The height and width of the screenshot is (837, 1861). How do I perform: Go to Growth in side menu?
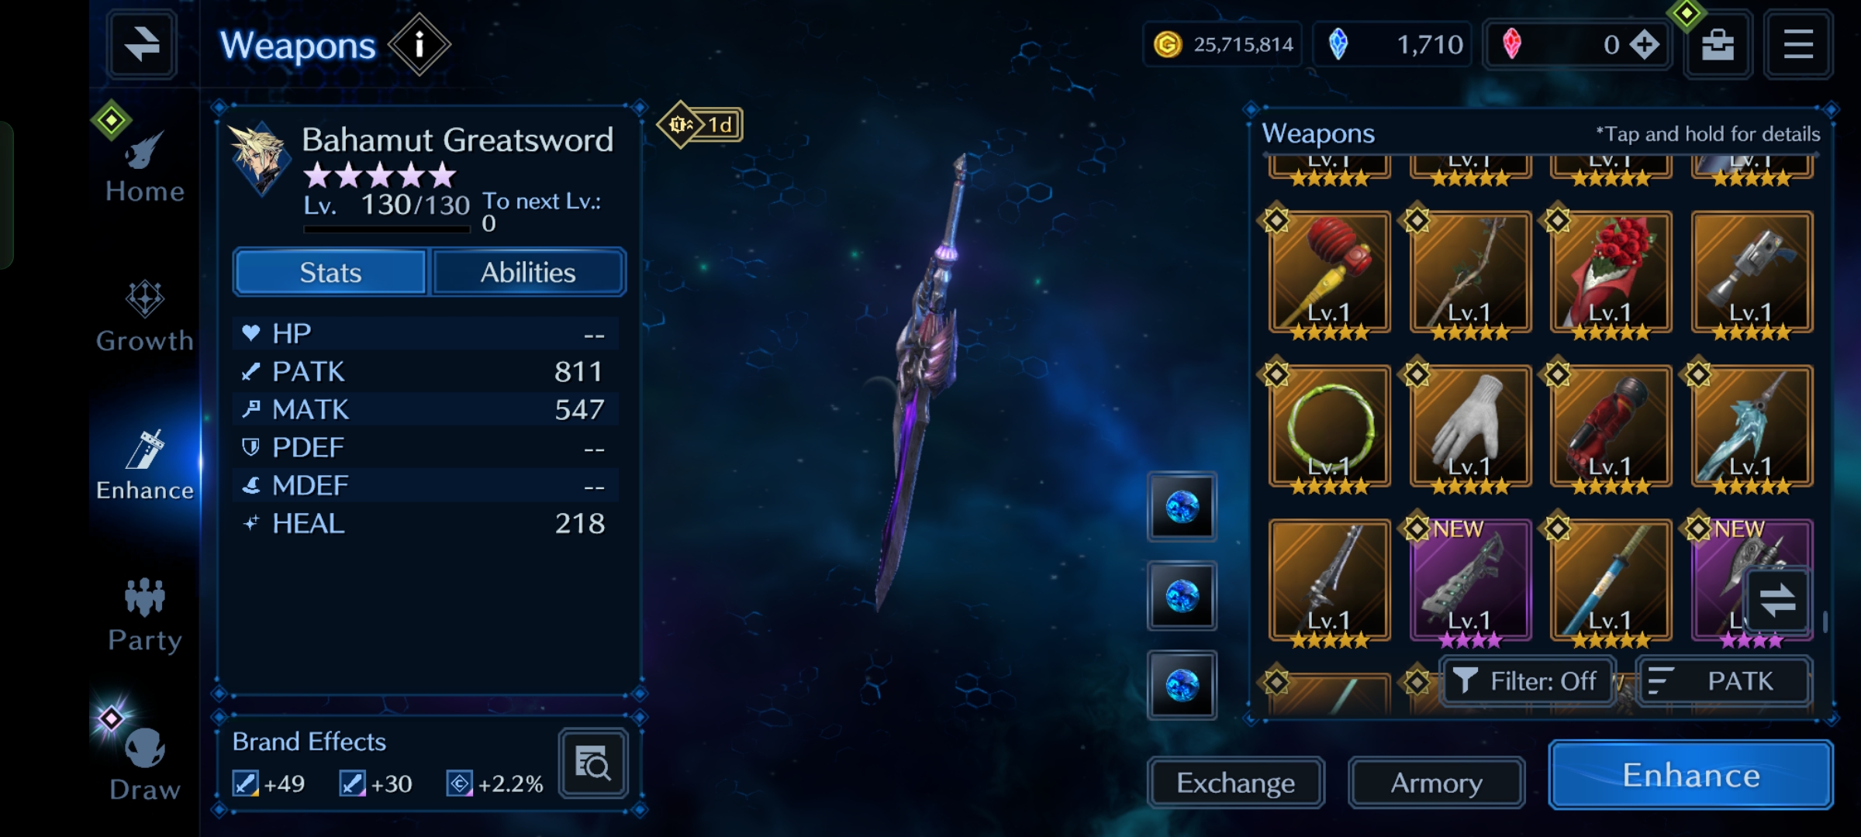145,316
